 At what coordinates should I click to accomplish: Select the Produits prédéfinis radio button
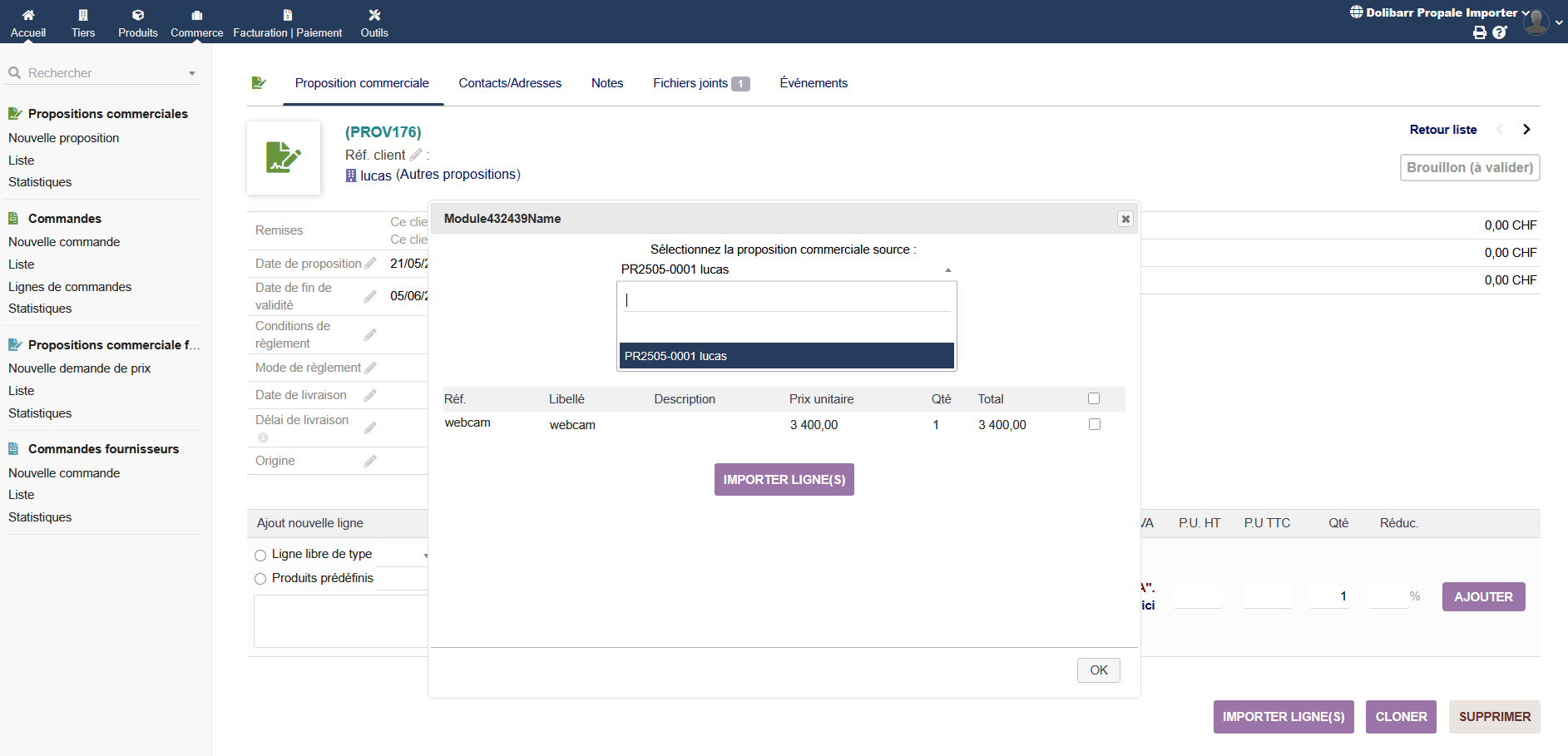(260, 579)
